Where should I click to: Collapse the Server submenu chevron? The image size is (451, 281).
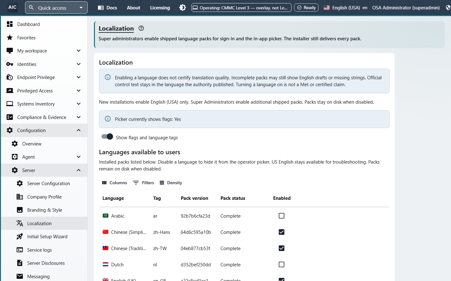(79, 170)
